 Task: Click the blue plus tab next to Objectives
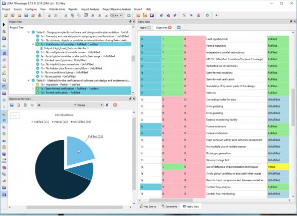coord(179,27)
